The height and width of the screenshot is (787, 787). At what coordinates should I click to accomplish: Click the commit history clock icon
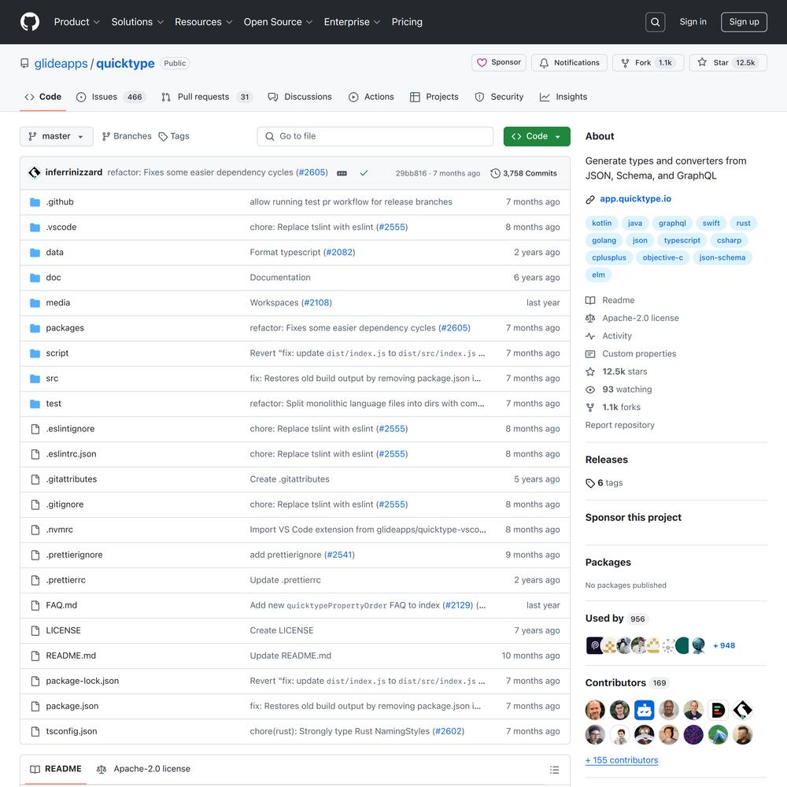tap(495, 173)
